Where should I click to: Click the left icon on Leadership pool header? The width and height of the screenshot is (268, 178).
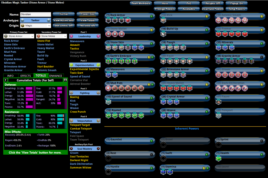[72, 36]
